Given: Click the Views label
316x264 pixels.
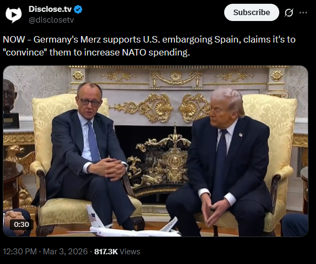Looking at the screenshot, I should (130, 252).
